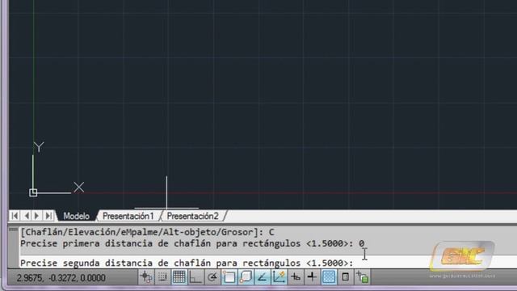The width and height of the screenshot is (517, 291).
Task: Toggle Dynamic UCS icon
Action: pos(279,276)
